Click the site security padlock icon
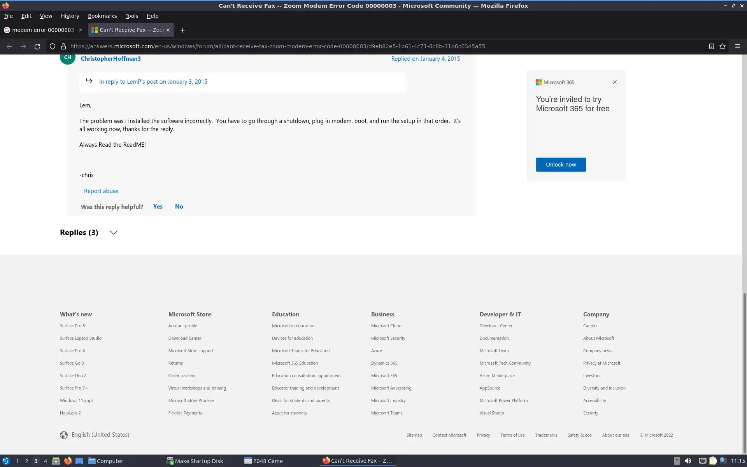Image resolution: width=747 pixels, height=467 pixels. pyautogui.click(x=63, y=46)
